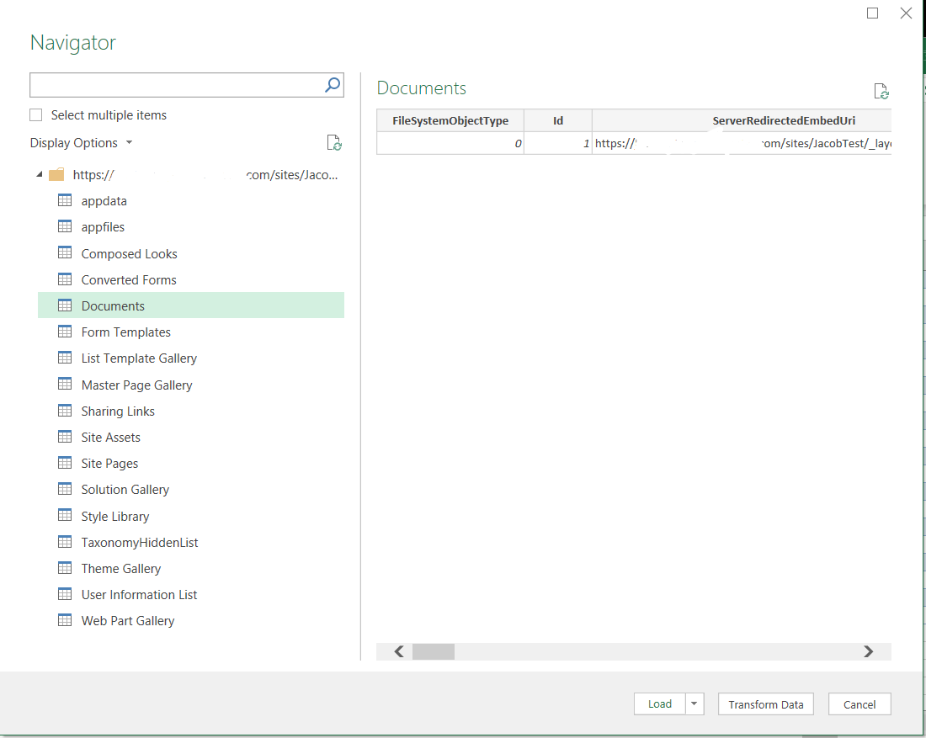
Task: Click the appfiles table icon
Action: [x=65, y=226]
